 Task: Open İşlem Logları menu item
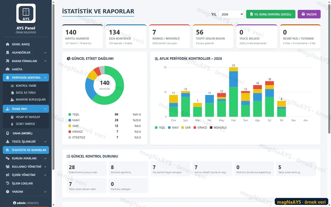pyautogui.click(x=26, y=183)
